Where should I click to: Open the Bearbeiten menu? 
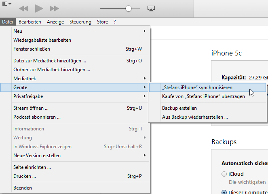30,22
